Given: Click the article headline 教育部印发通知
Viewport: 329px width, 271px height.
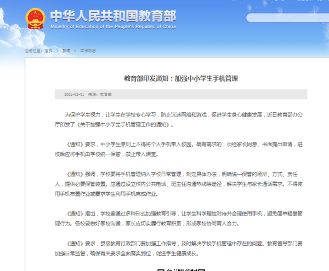Looking at the screenshot, I should pyautogui.click(x=181, y=78).
